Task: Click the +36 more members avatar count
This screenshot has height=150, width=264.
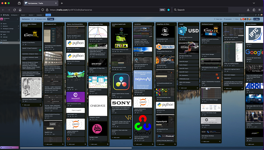Action: click(x=252, y=19)
